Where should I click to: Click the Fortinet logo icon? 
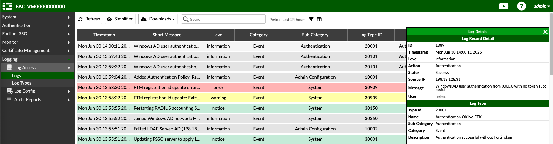tap(7, 6)
